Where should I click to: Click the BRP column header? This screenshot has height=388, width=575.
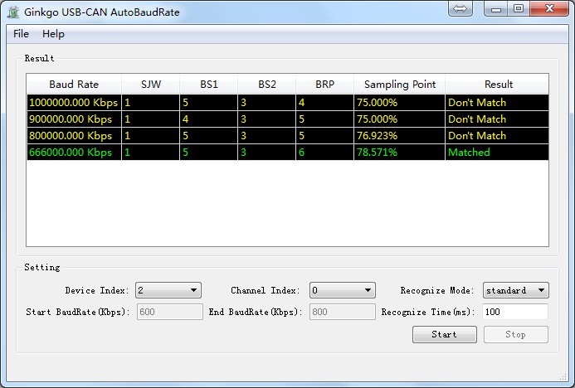[x=324, y=85]
